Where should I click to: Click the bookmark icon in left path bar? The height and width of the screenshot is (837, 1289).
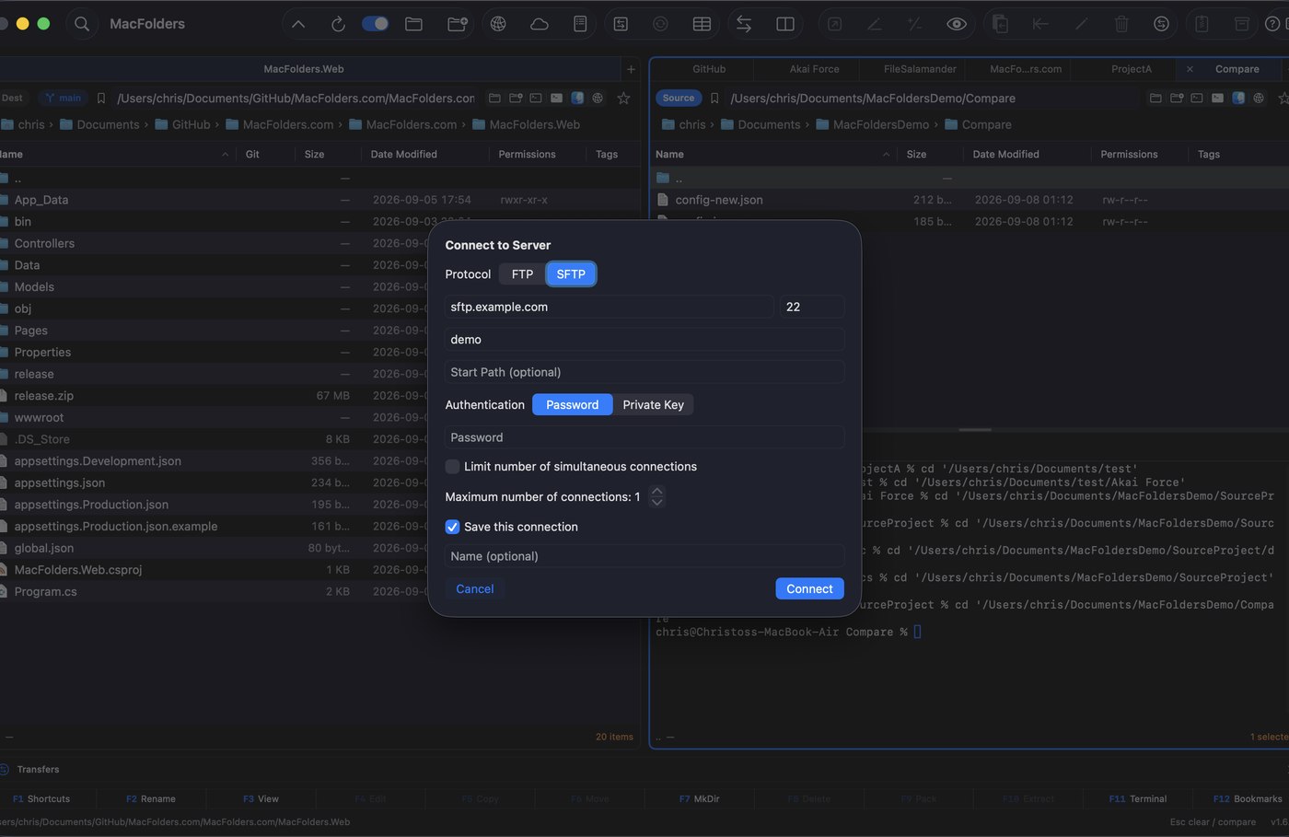101,98
